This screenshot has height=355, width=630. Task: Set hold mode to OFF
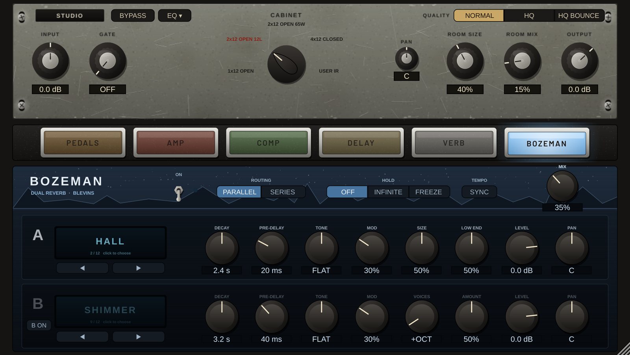(x=347, y=192)
